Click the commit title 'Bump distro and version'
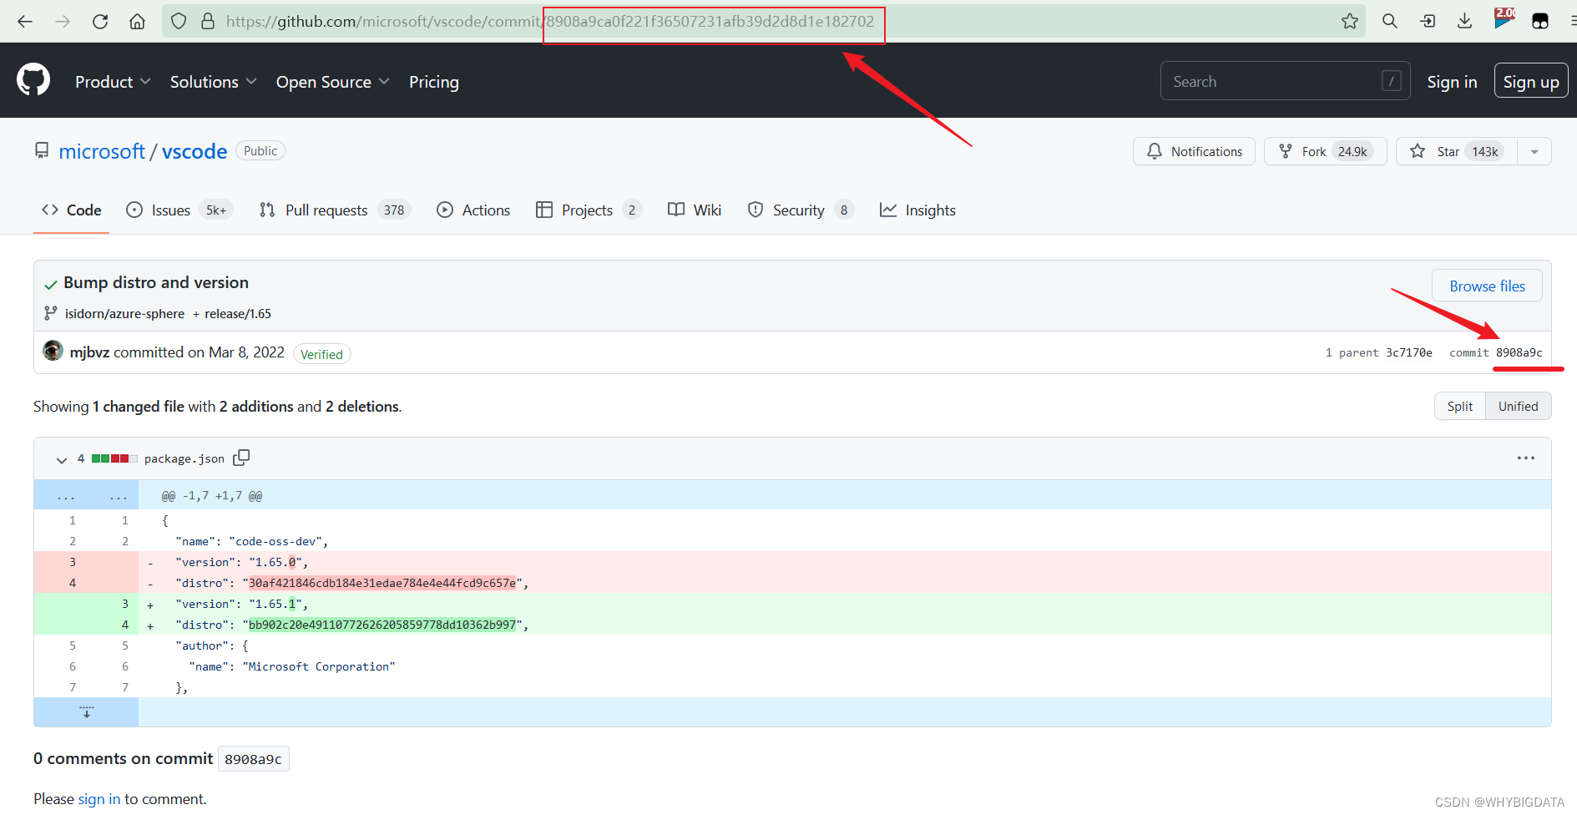 [156, 283]
